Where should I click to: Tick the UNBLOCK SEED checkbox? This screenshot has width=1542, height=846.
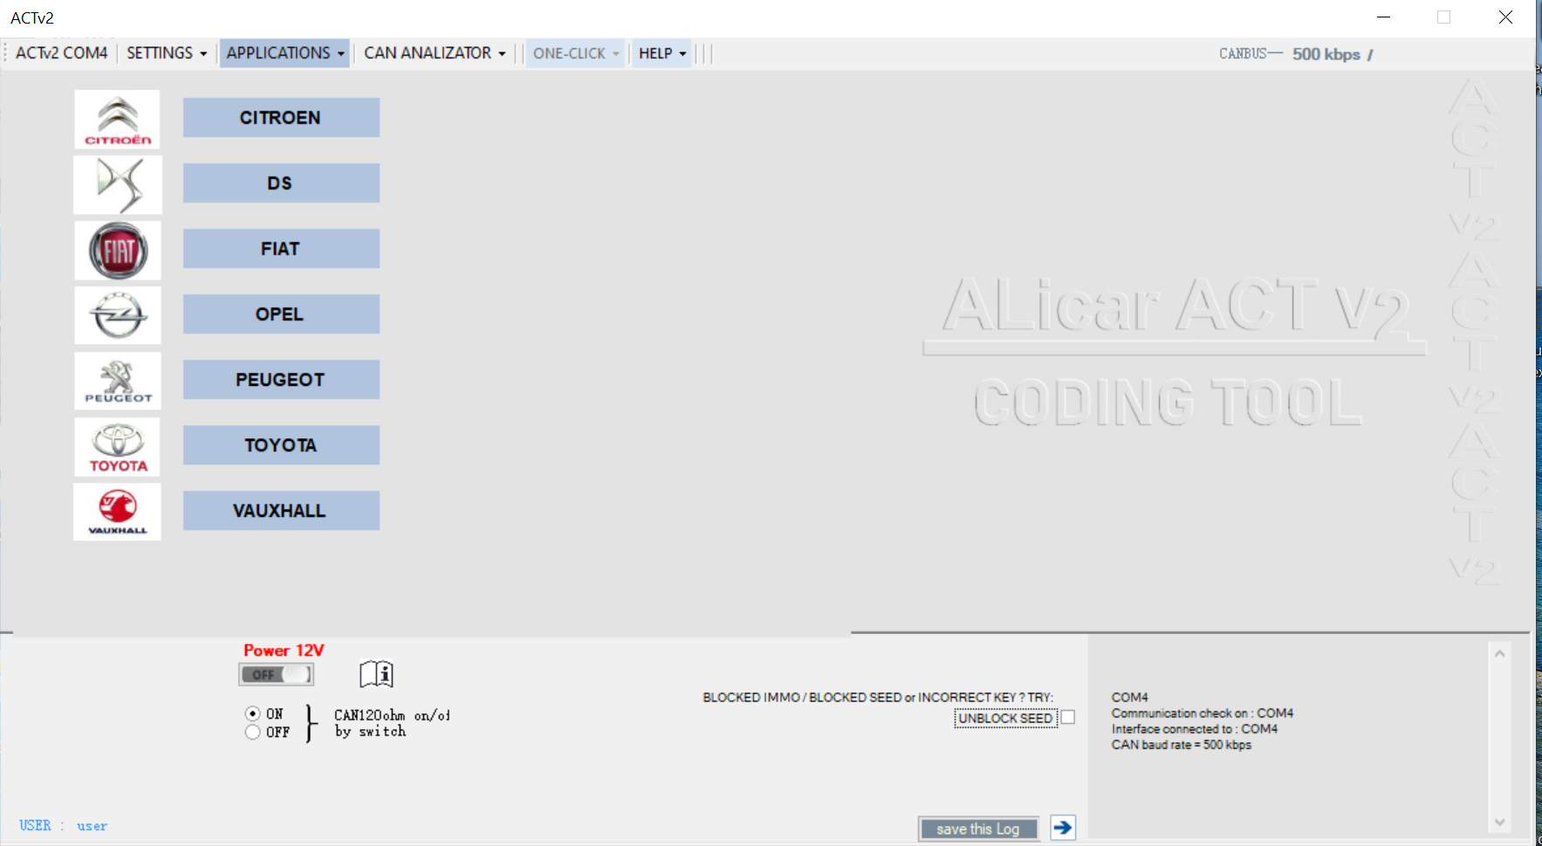(1067, 718)
